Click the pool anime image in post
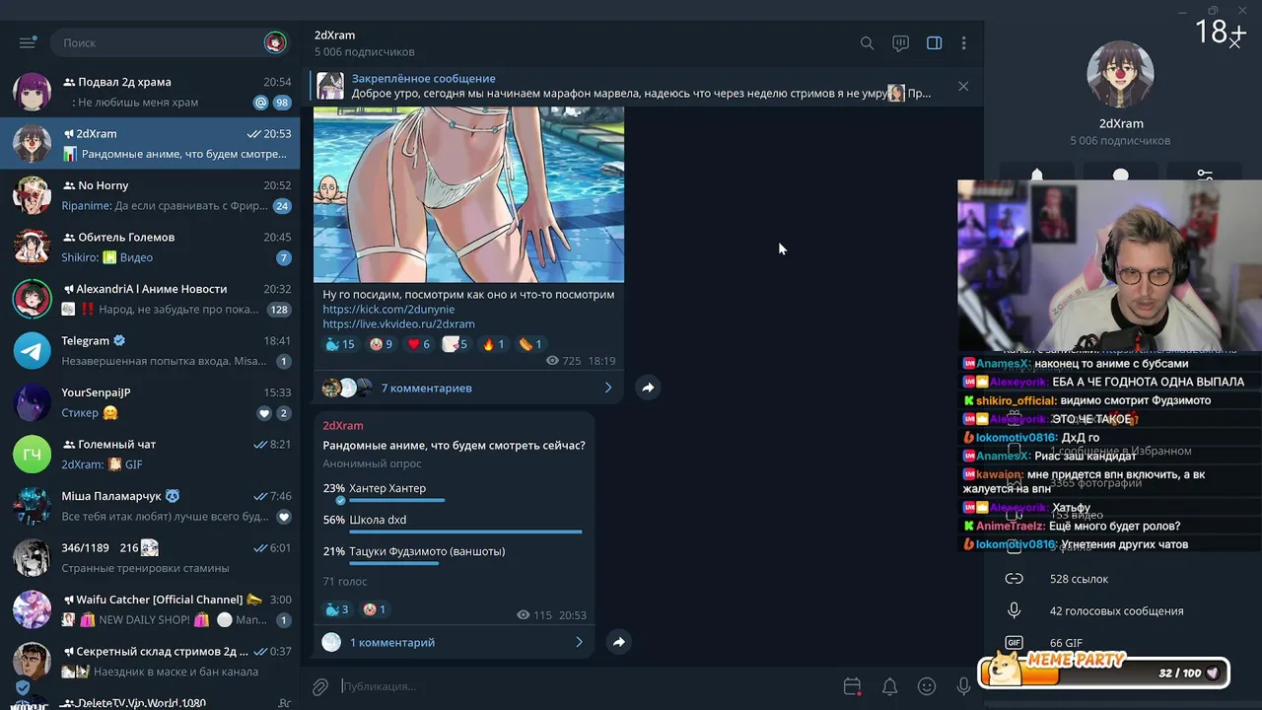This screenshot has width=1262, height=710. click(468, 194)
